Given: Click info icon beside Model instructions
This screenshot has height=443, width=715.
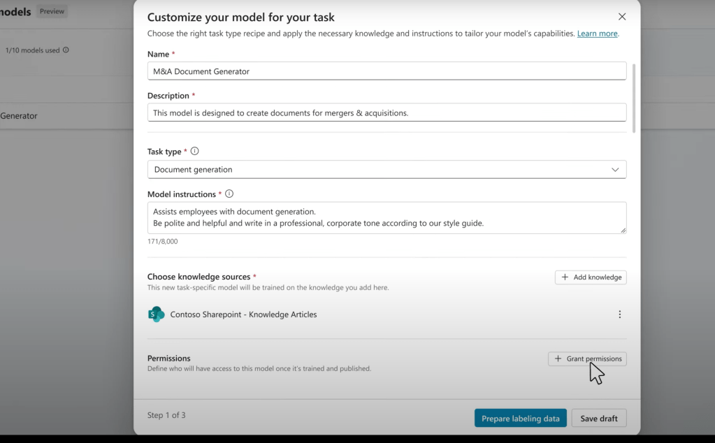Looking at the screenshot, I should click(229, 194).
